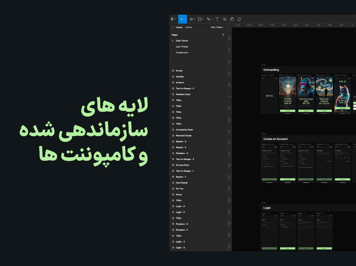Open the Resources components tool
The image size is (356, 266).
(225, 19)
